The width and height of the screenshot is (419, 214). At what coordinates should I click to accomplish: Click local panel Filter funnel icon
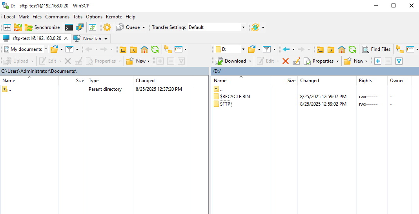pos(69,49)
